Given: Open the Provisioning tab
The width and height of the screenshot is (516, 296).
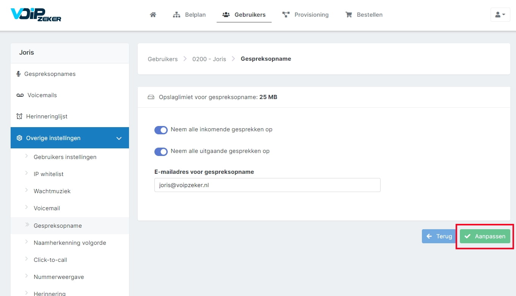Looking at the screenshot, I should coord(305,15).
